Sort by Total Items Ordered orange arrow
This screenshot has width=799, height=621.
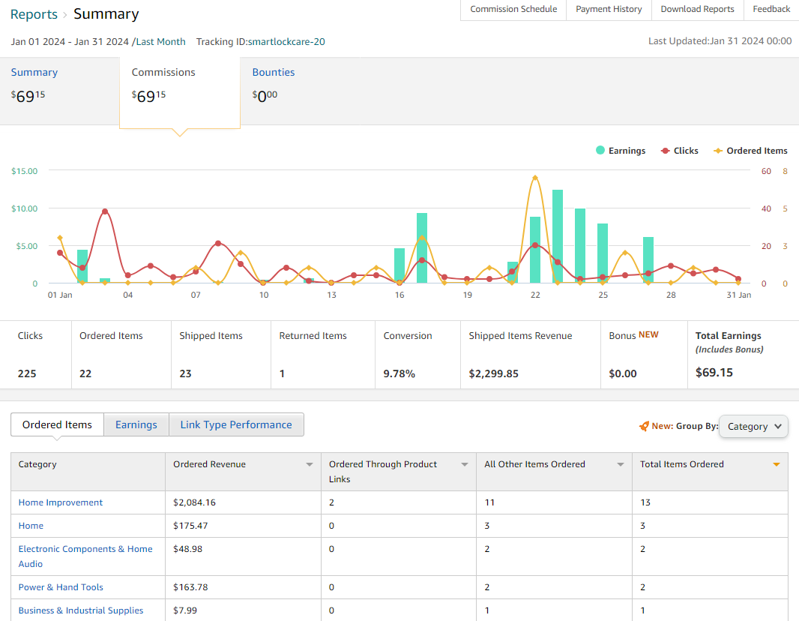pos(777,464)
